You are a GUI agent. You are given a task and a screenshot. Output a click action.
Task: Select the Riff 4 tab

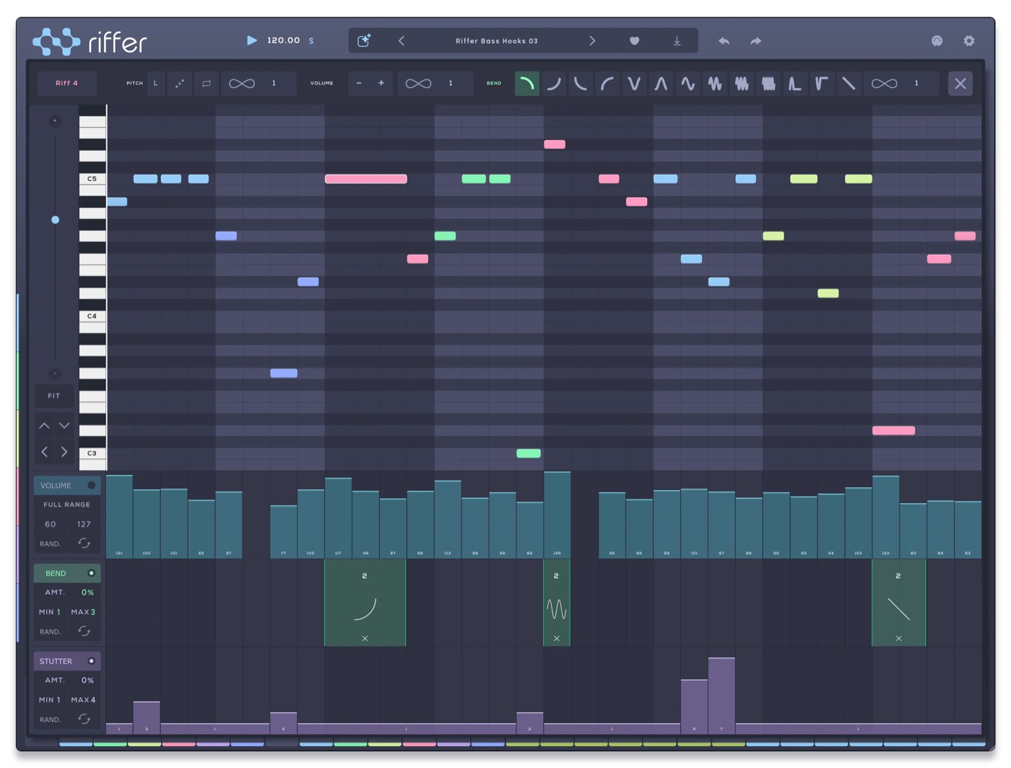(x=66, y=83)
